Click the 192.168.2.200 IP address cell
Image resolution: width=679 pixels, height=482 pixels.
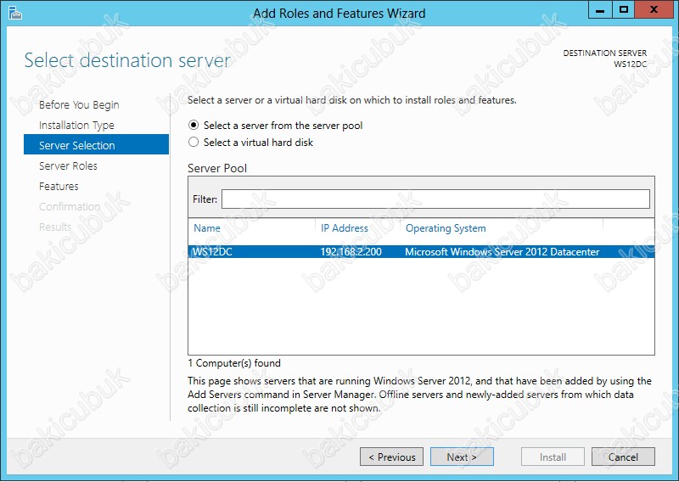point(351,252)
